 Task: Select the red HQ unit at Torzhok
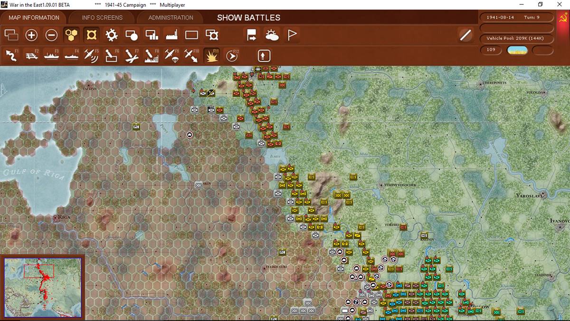(403, 227)
